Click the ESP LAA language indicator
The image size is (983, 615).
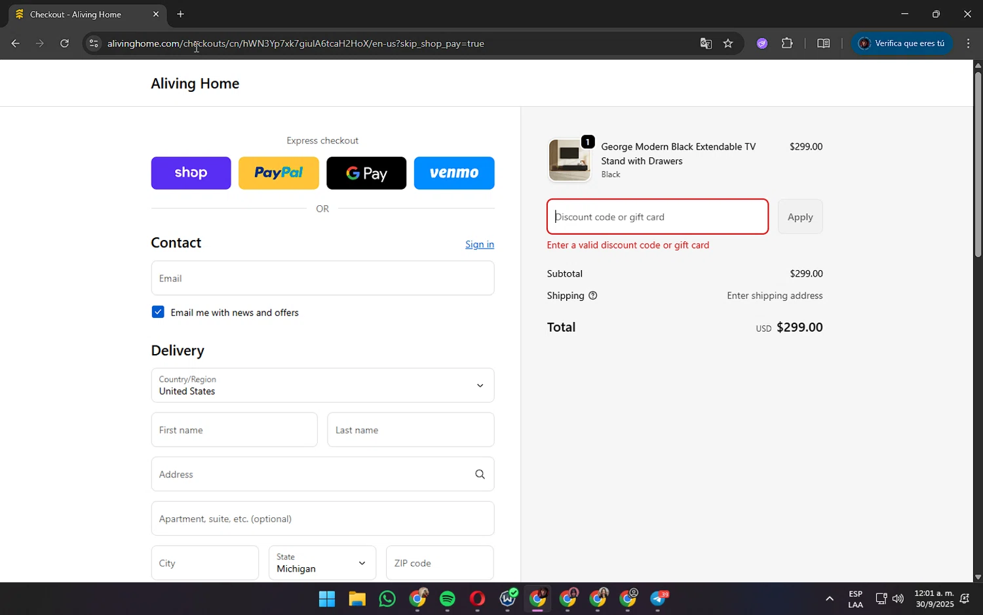[x=855, y=599]
